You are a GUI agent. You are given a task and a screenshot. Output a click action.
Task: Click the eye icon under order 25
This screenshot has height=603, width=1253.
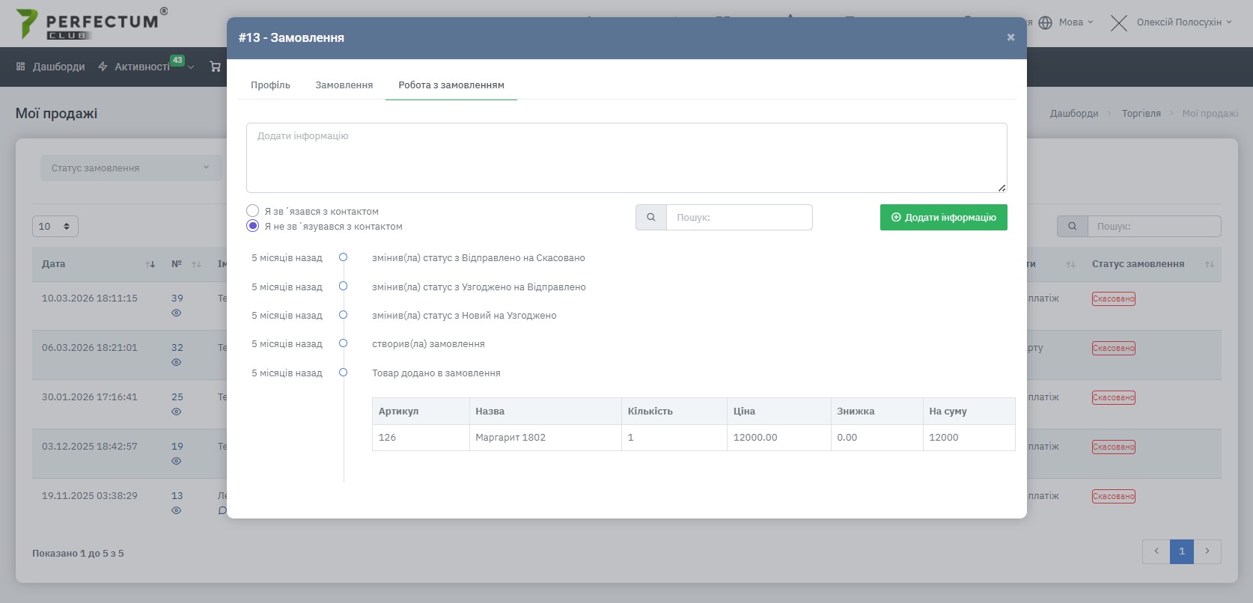[177, 411]
